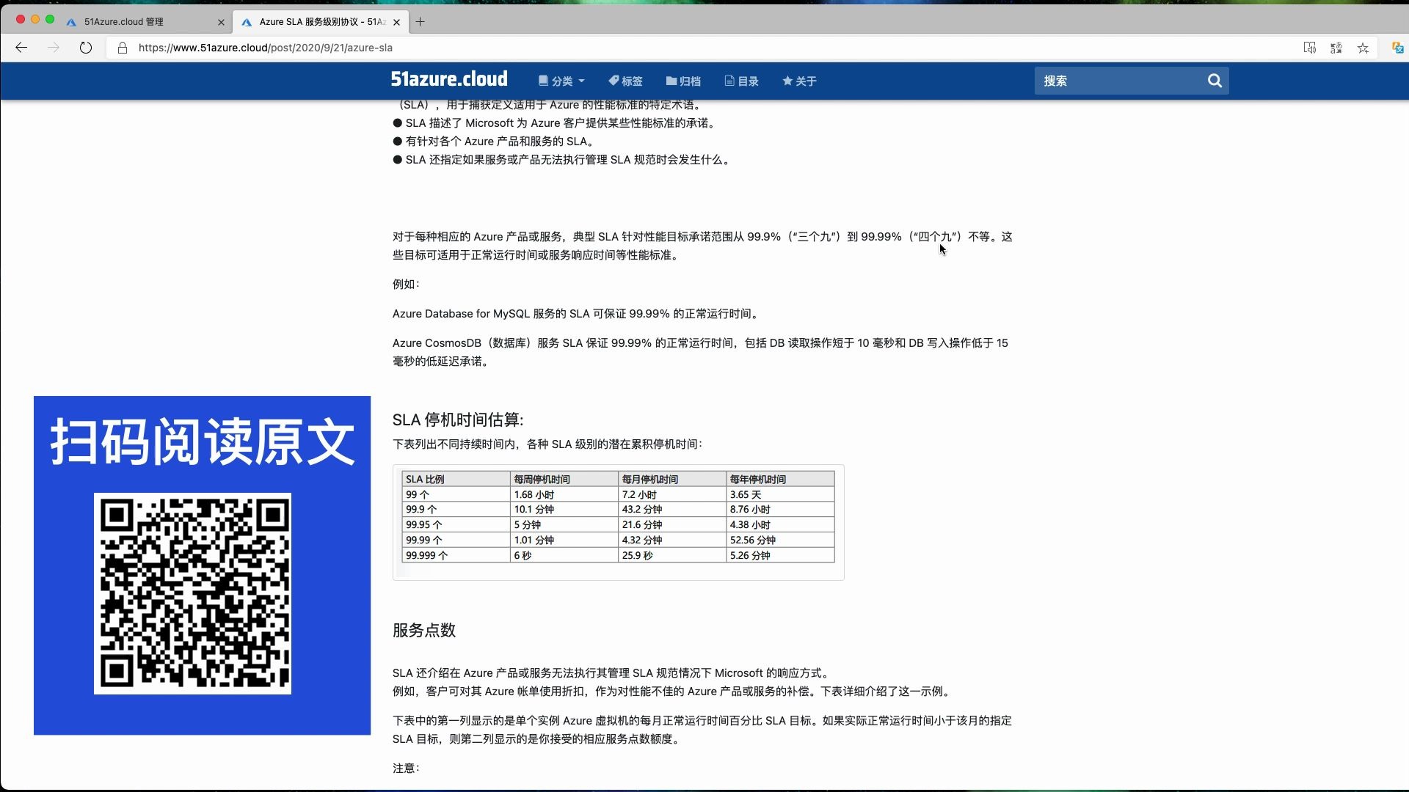Open the 关于 nav item
The width and height of the screenshot is (1409, 792).
(799, 81)
